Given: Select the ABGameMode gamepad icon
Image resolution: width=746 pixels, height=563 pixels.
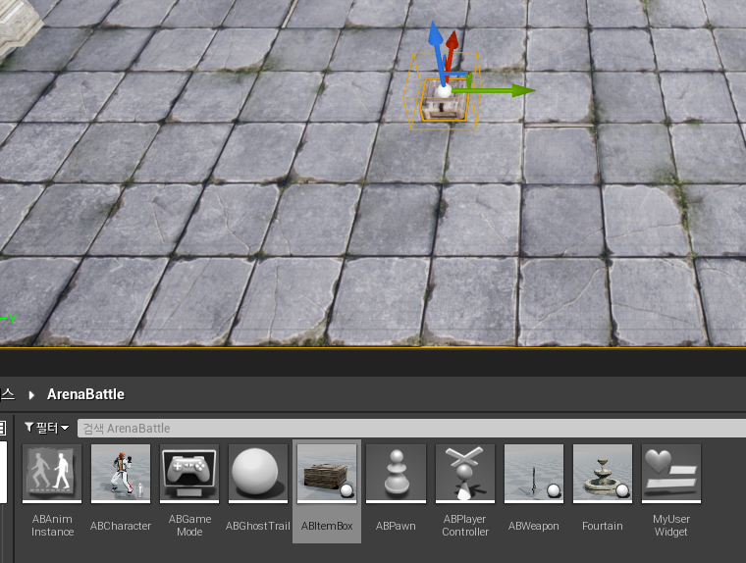Looking at the screenshot, I should pyautogui.click(x=189, y=473).
